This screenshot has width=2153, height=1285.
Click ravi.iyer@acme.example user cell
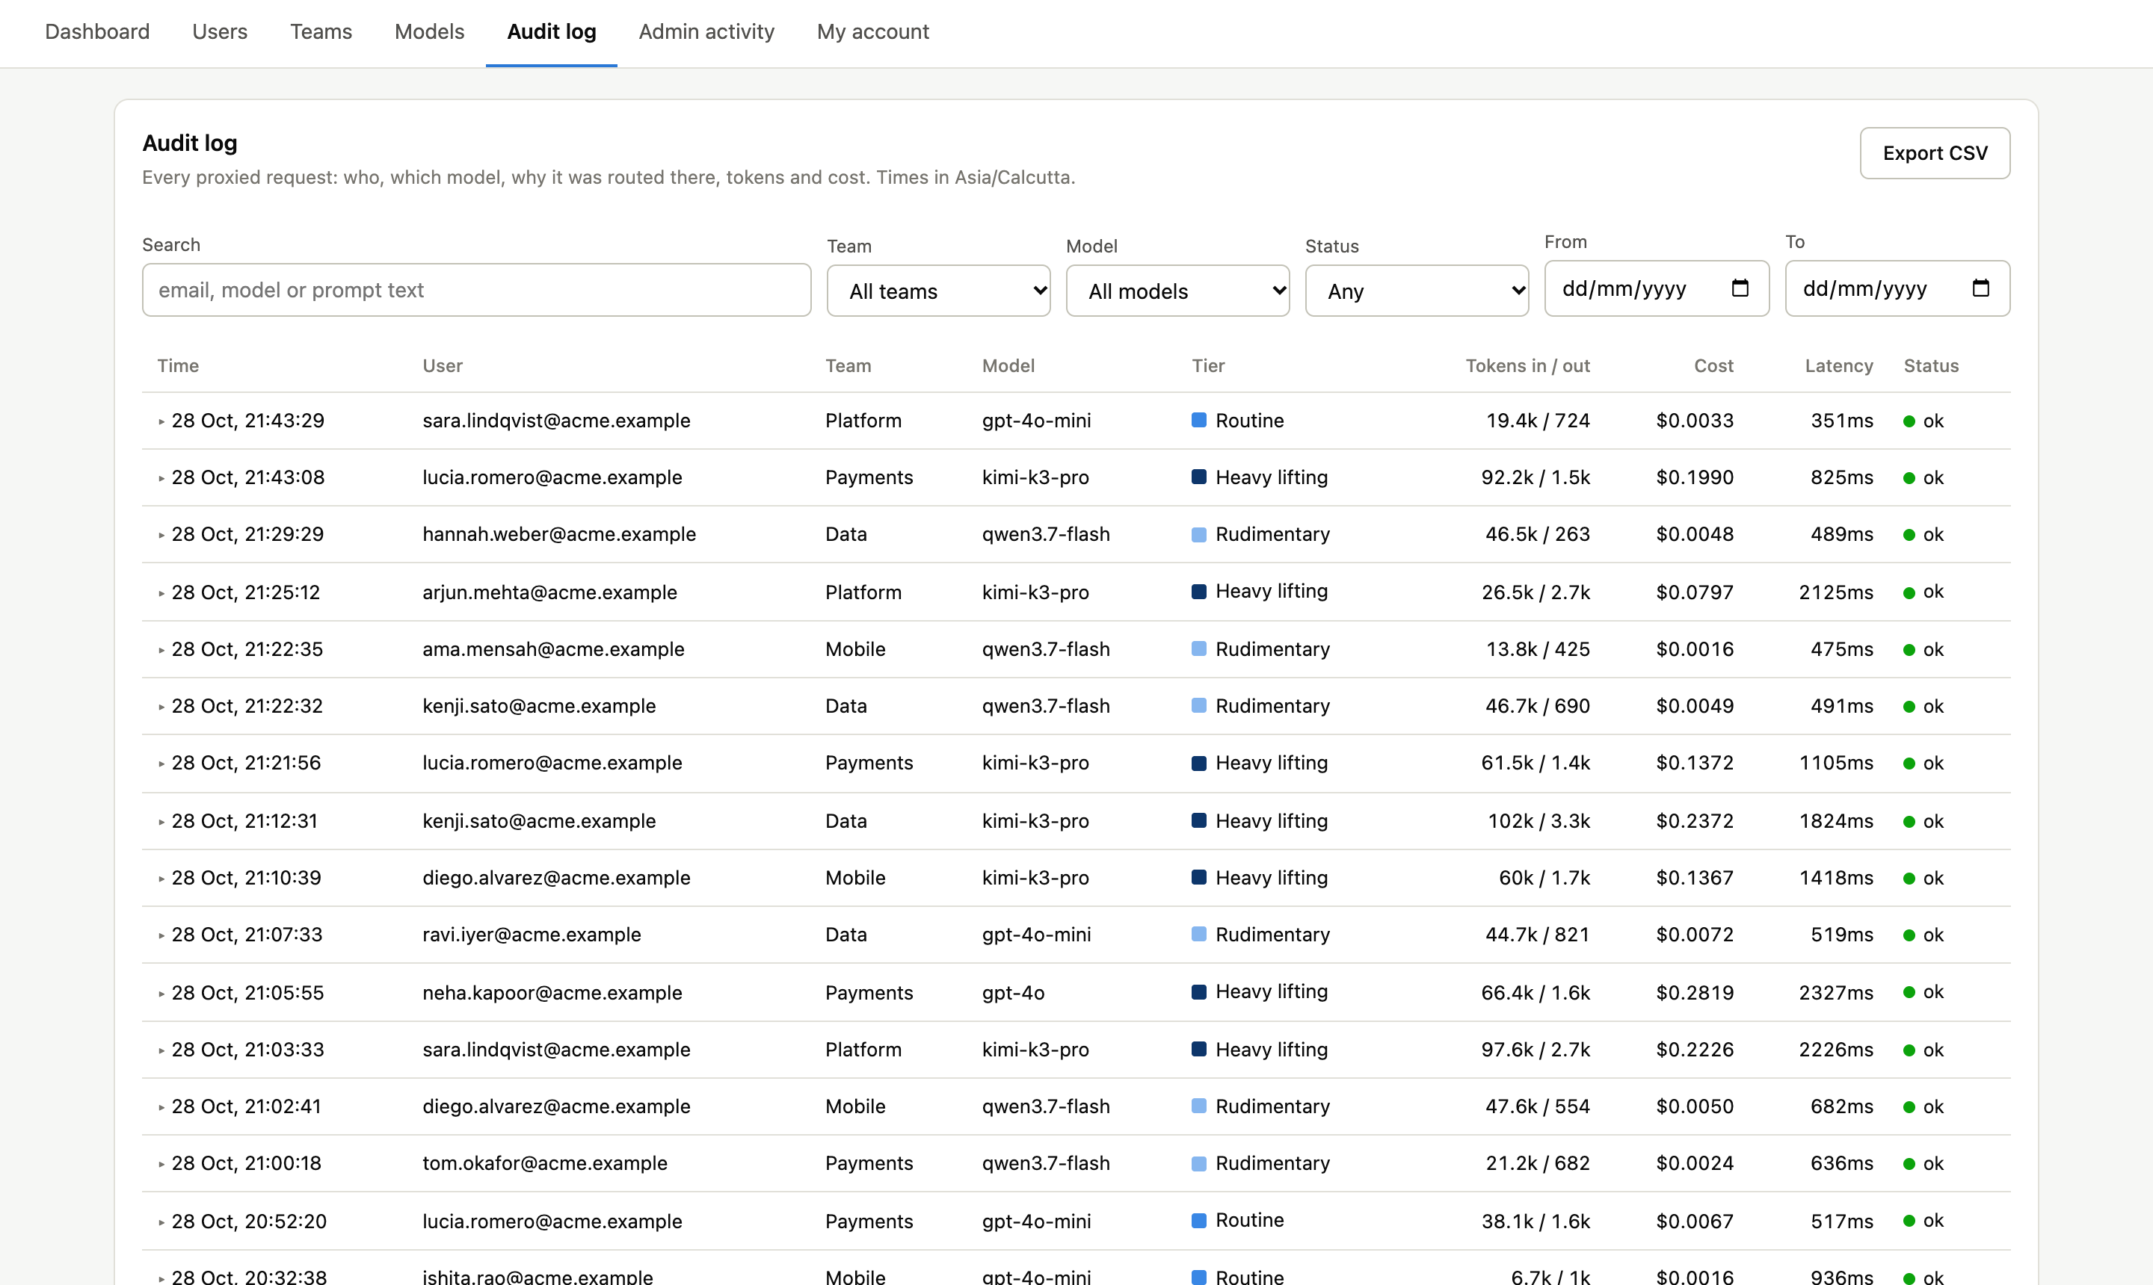532,935
